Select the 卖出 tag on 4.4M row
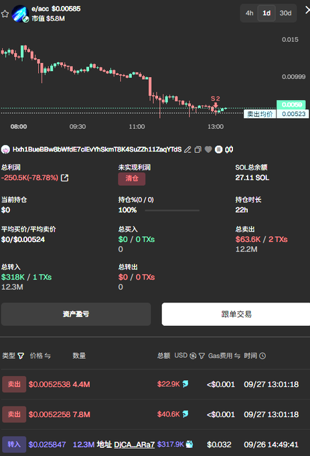Image resolution: width=310 pixels, height=456 pixels. 14,384
